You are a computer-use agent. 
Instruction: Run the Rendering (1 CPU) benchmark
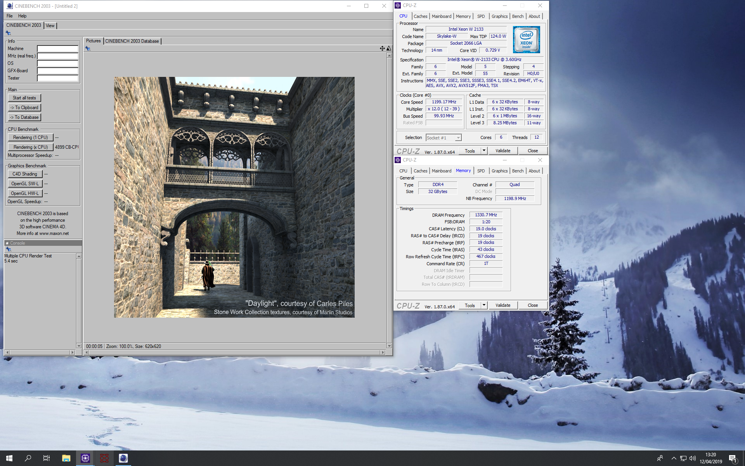[x=30, y=137]
